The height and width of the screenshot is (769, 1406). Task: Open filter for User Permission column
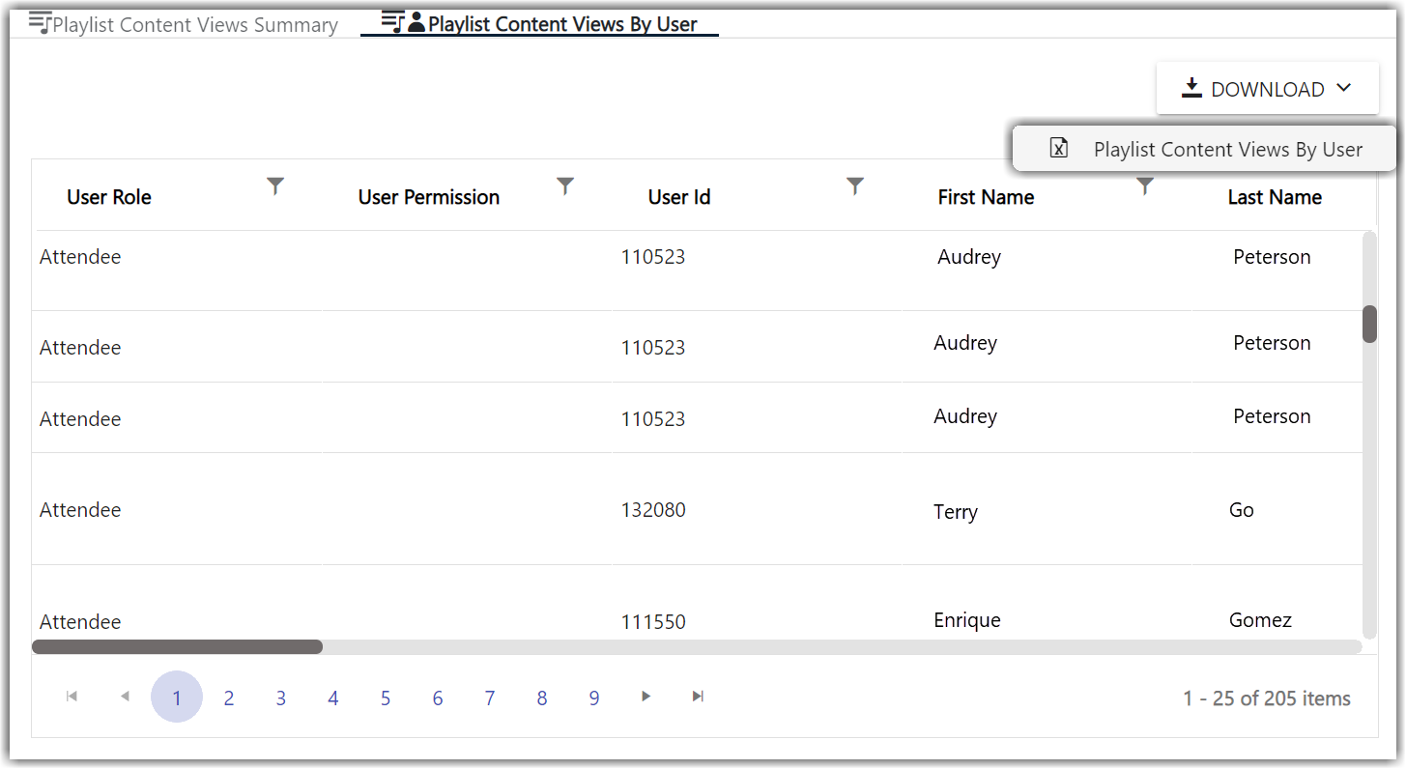pos(565,186)
